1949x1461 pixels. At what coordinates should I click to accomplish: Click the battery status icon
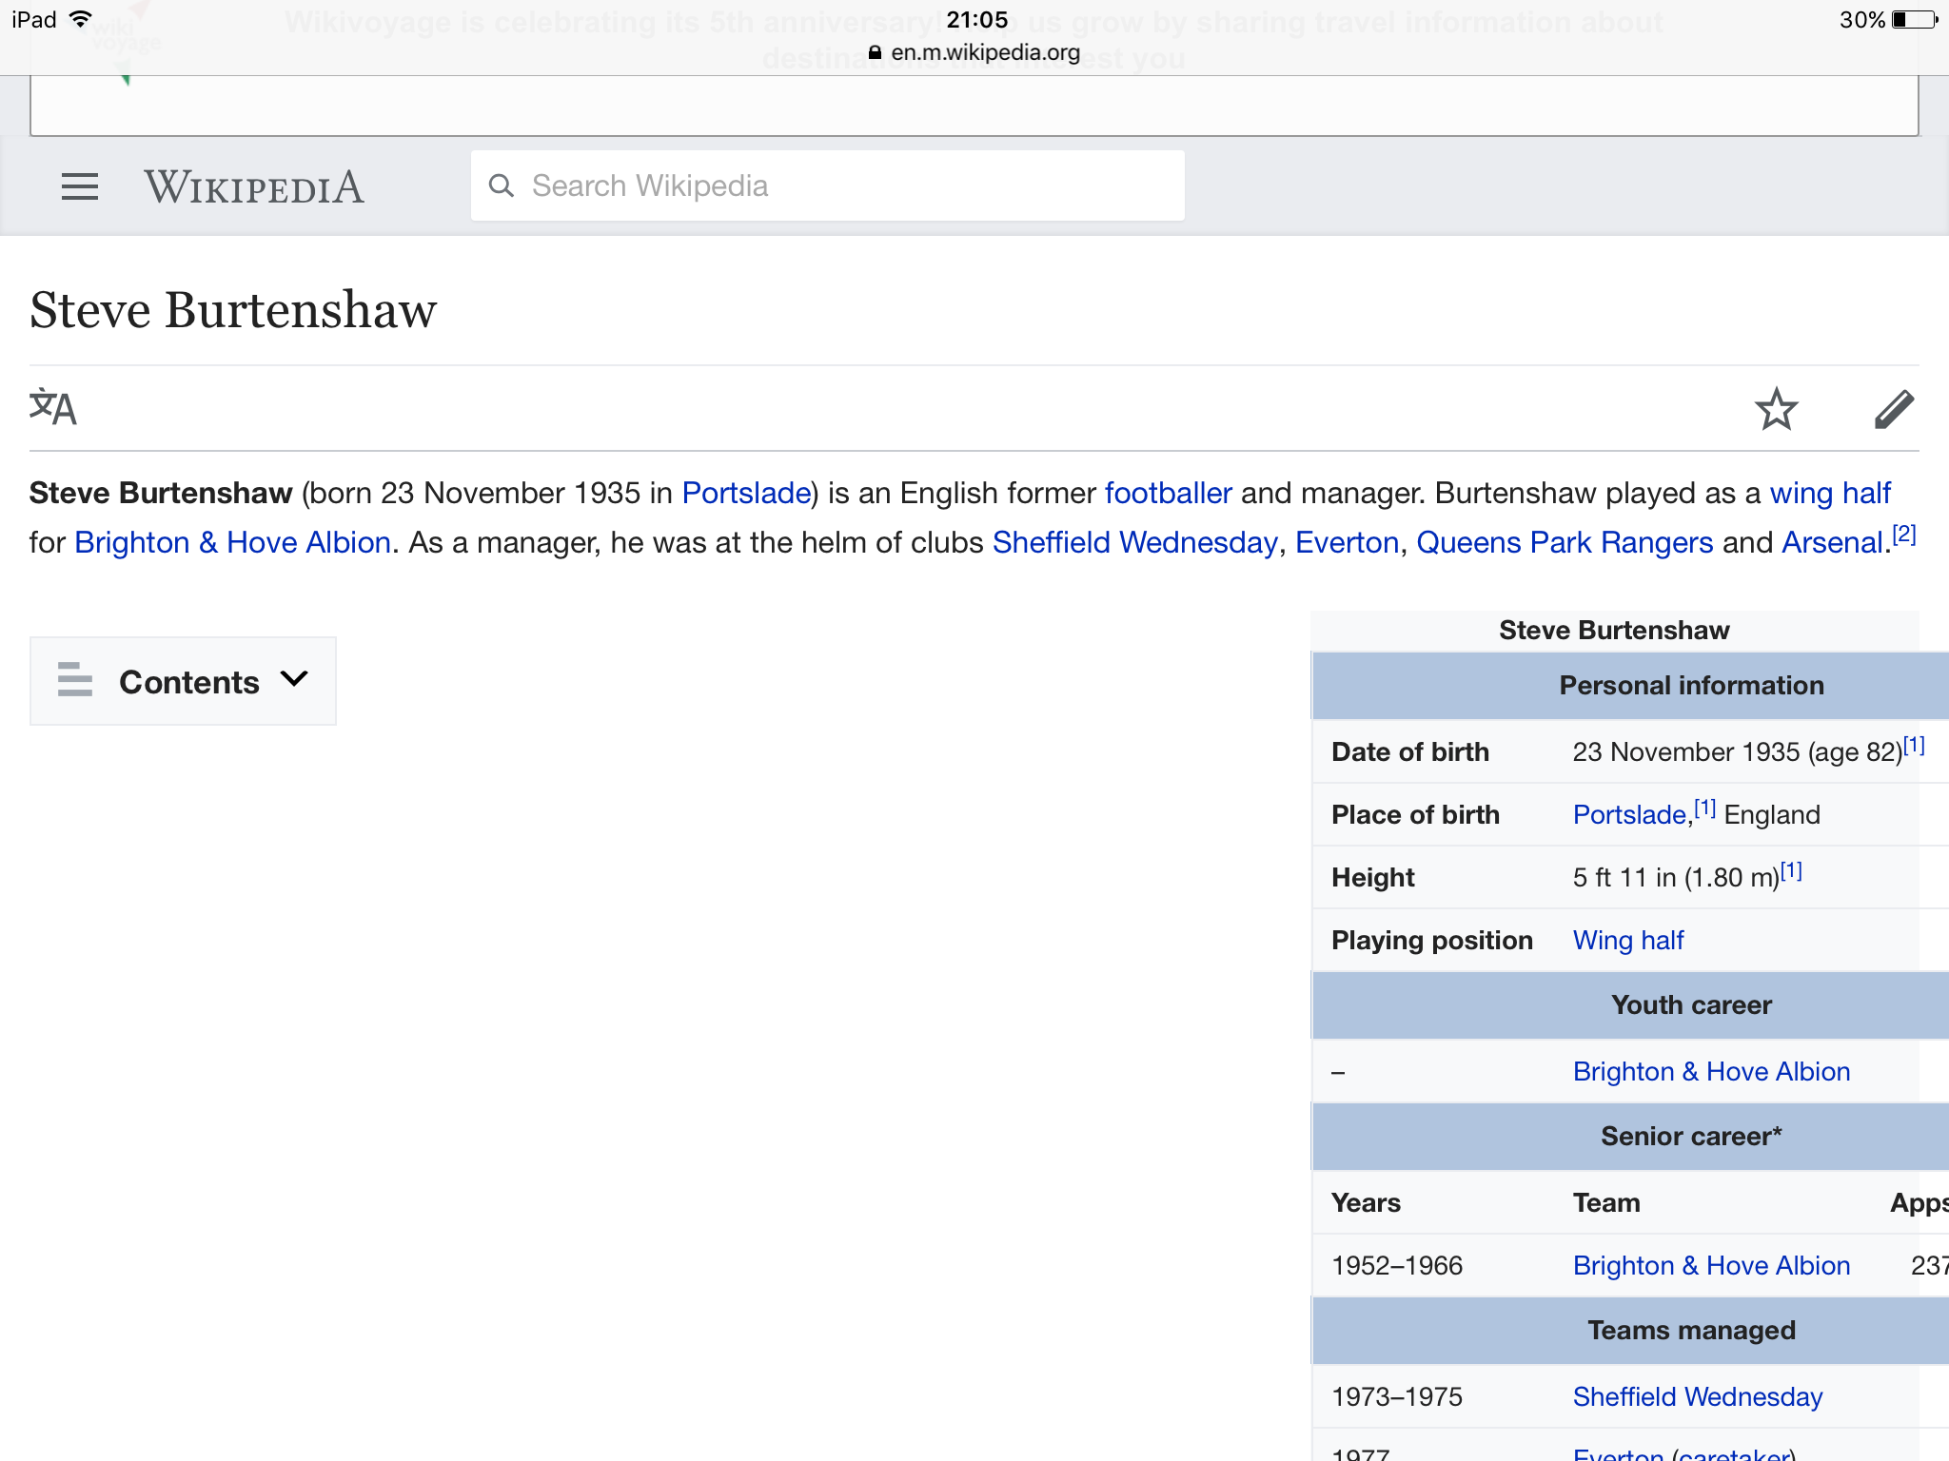1916,19
